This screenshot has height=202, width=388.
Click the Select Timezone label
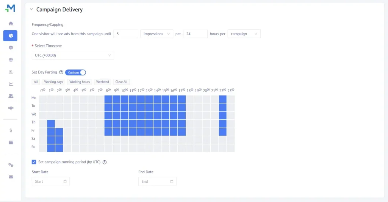click(48, 46)
